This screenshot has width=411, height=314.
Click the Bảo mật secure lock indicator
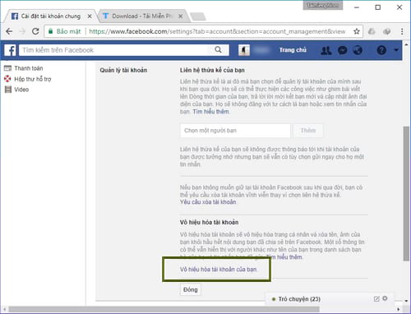tap(65, 31)
